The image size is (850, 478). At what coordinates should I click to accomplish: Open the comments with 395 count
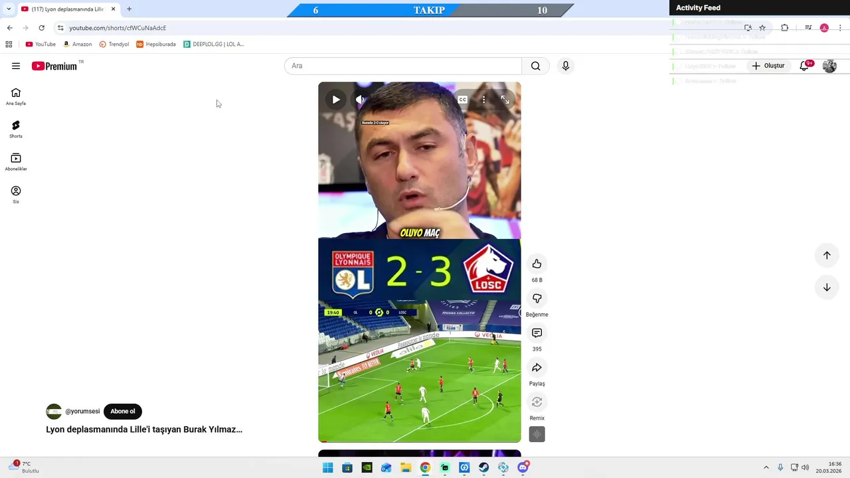(537, 333)
